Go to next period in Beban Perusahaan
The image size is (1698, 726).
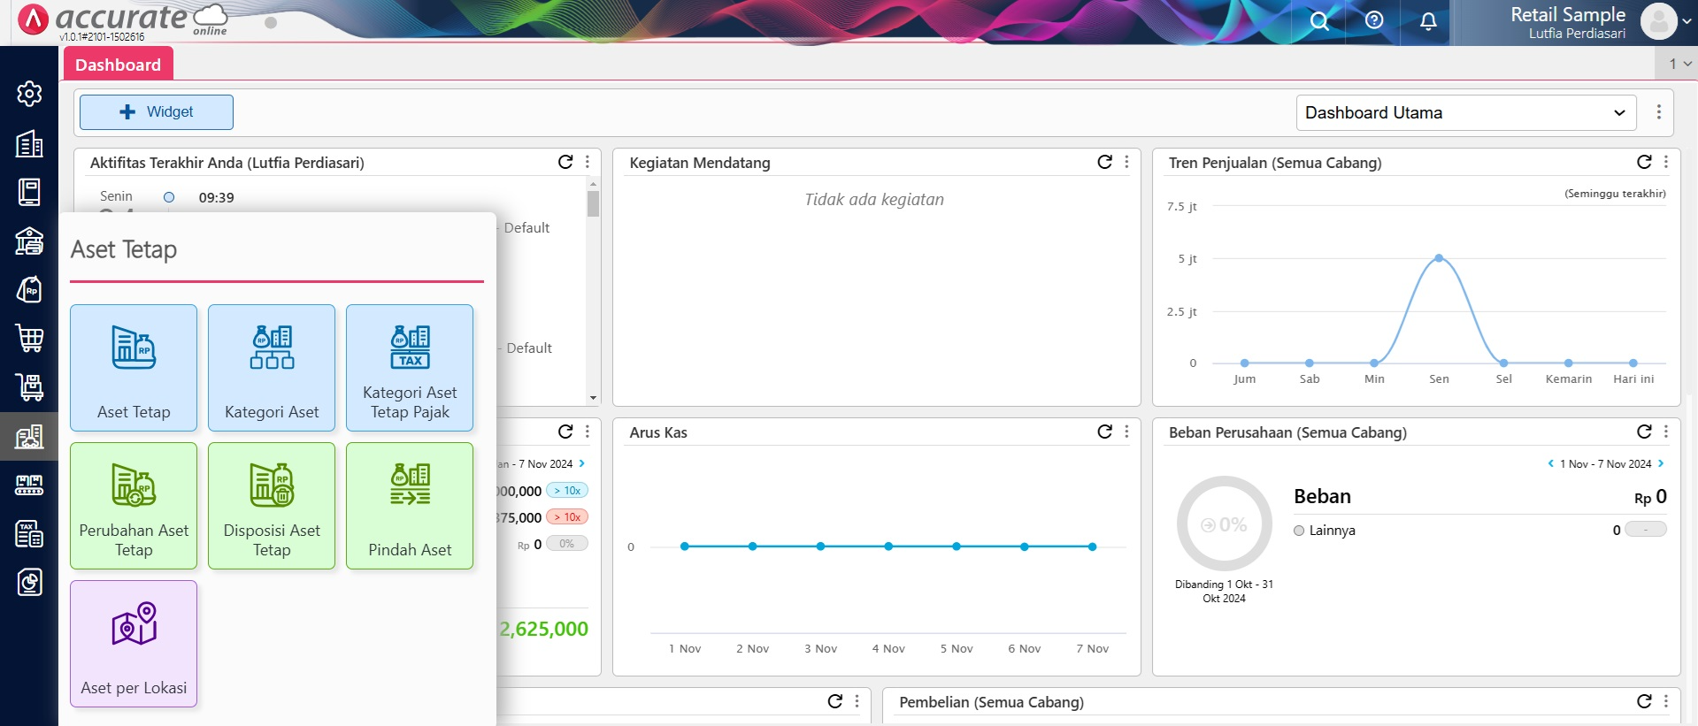point(1661,463)
